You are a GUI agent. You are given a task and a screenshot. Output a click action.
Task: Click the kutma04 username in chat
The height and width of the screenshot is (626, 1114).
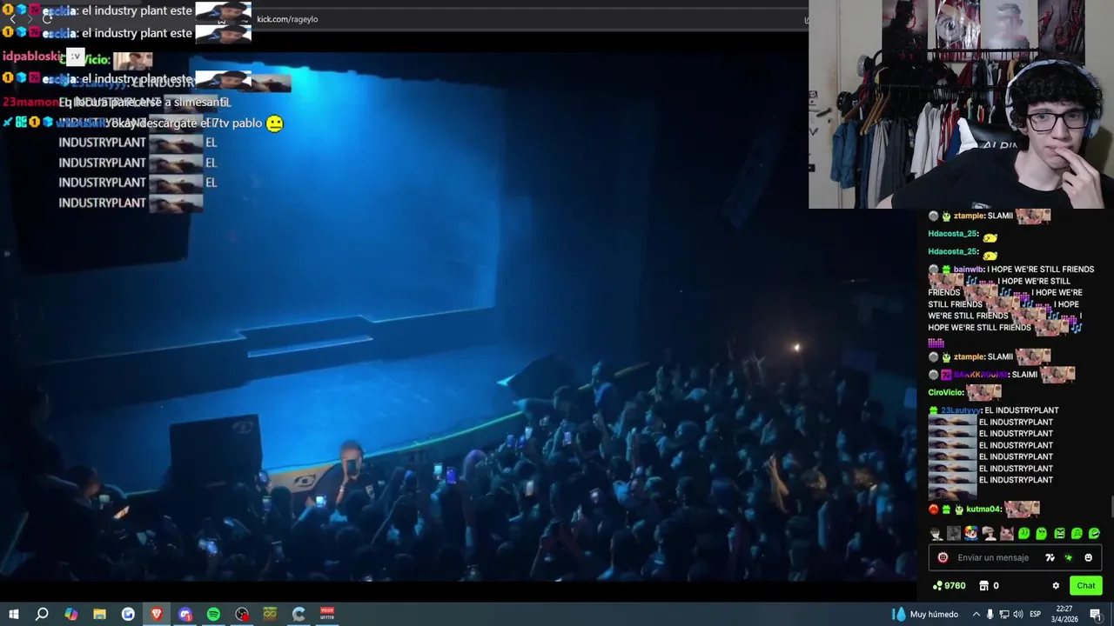(x=985, y=509)
